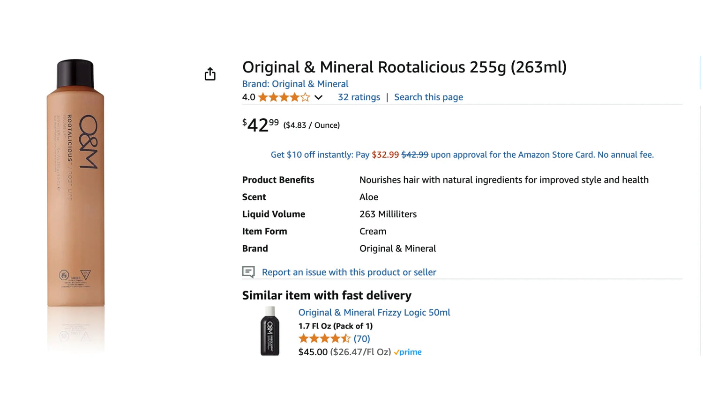Click the Search this page link

coord(428,97)
